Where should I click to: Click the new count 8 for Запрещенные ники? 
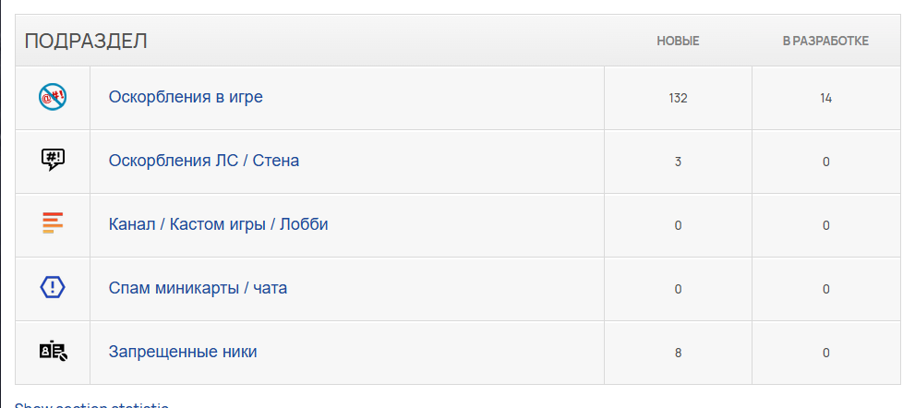(x=678, y=353)
